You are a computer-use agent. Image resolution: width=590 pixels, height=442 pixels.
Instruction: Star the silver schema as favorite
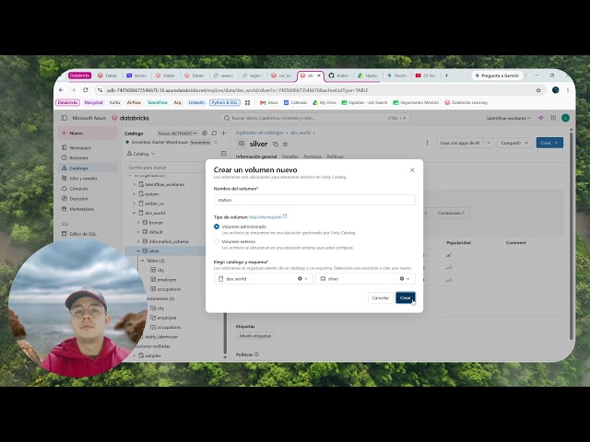pyautogui.click(x=285, y=144)
